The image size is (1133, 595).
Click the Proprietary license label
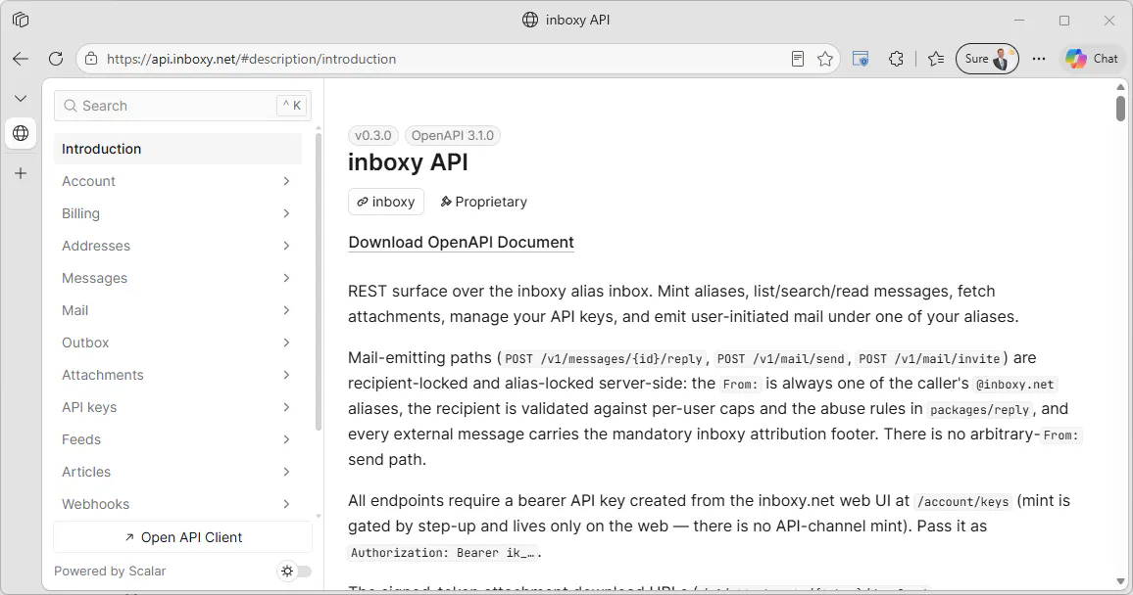coord(483,202)
